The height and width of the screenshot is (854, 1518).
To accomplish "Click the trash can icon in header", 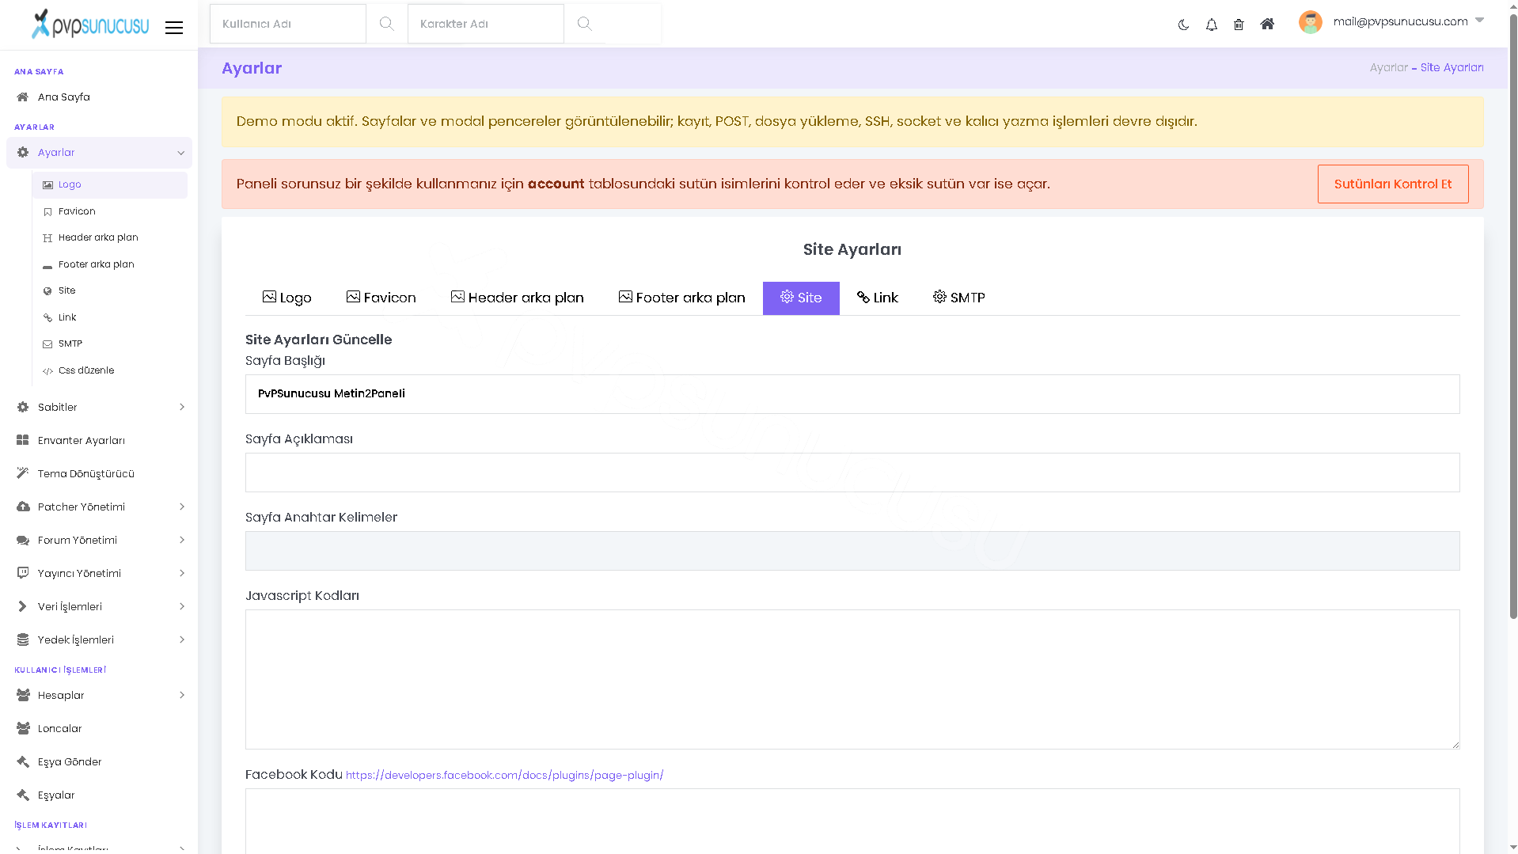I will 1239,25.
